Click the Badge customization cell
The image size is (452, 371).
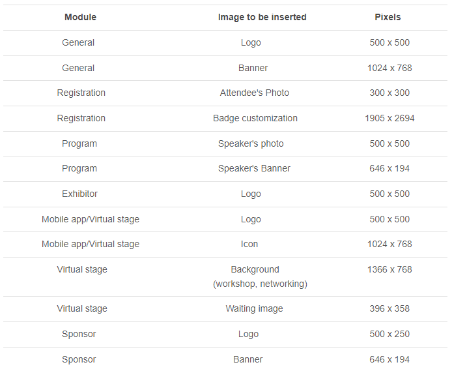[255, 118]
